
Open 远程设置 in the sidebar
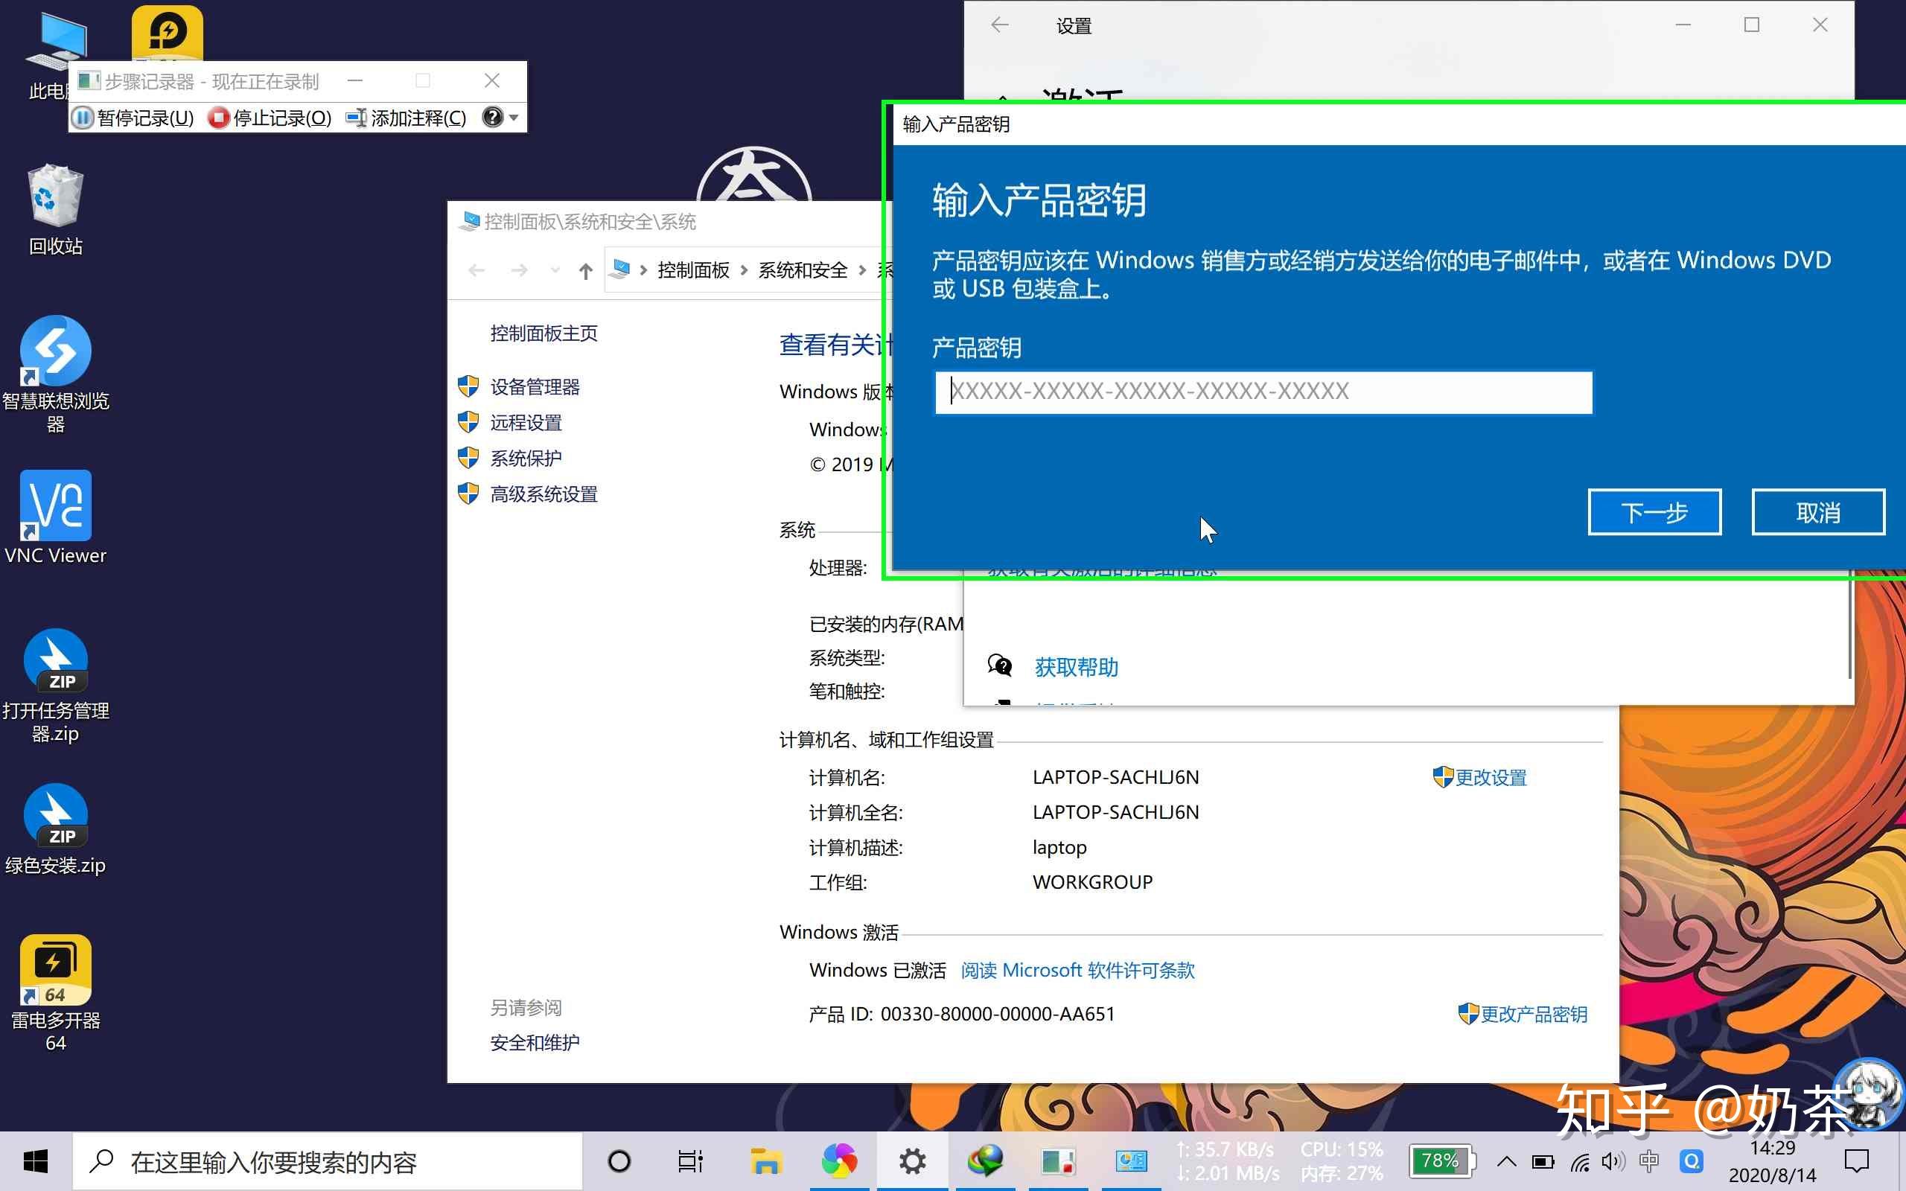526,422
